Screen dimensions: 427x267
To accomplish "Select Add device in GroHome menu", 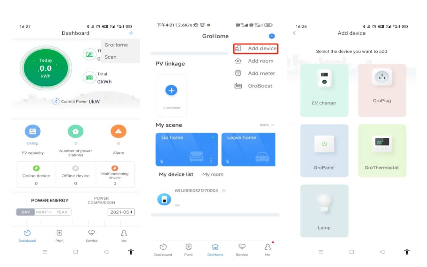I will pos(256,48).
